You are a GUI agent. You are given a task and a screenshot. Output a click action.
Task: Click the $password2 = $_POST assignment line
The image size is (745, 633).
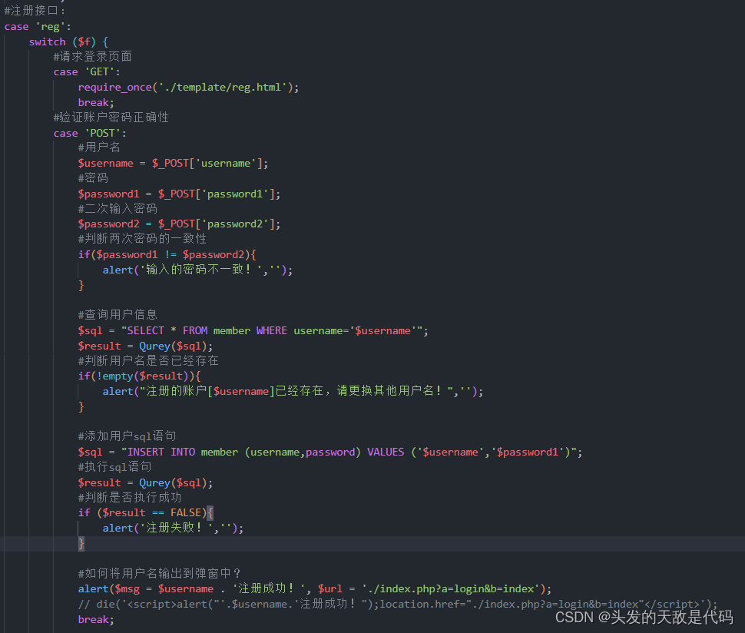[179, 224]
